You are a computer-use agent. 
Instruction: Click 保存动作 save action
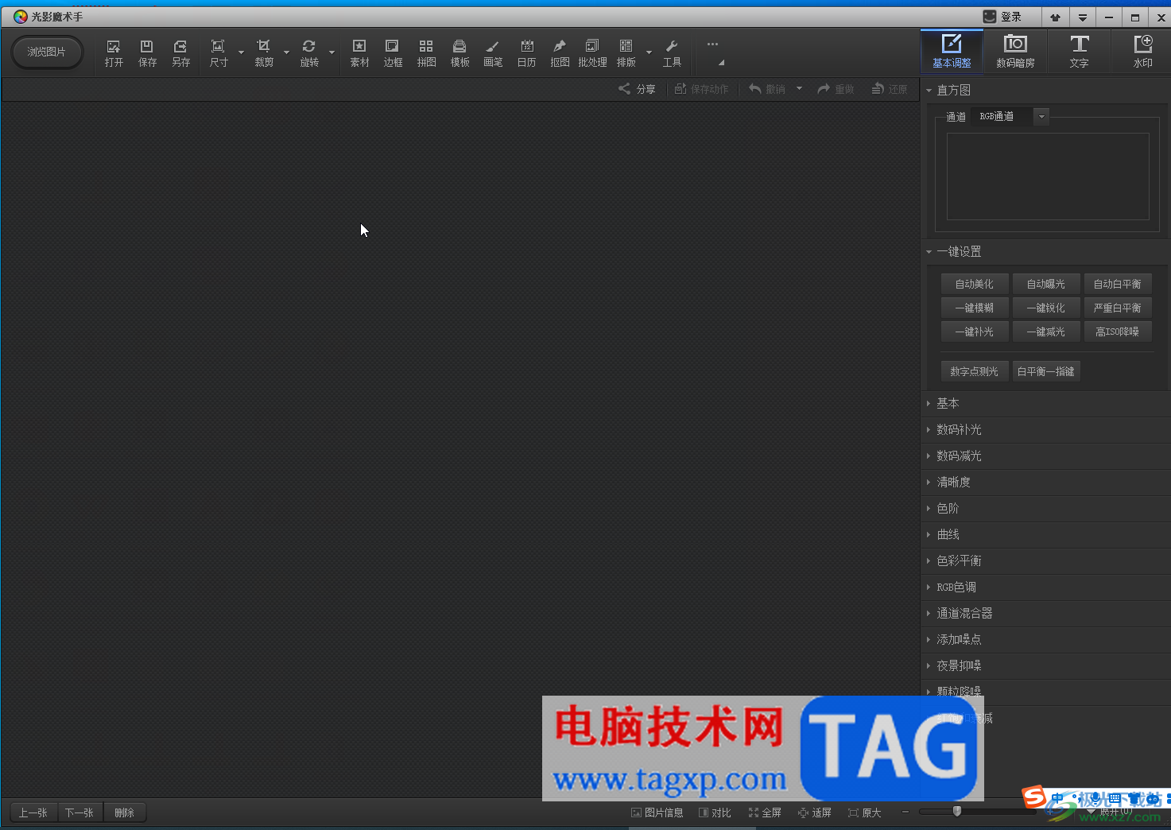[x=701, y=89]
